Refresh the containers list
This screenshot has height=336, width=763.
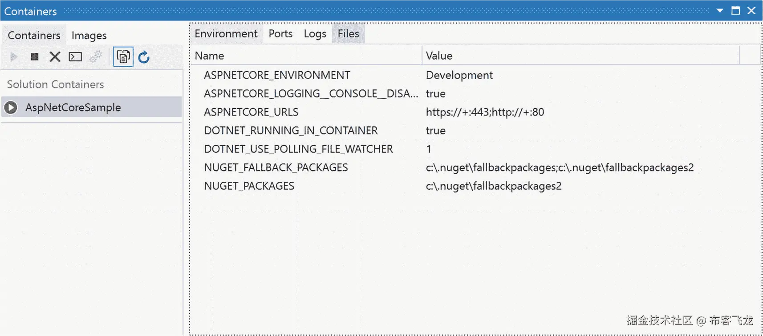click(x=144, y=57)
